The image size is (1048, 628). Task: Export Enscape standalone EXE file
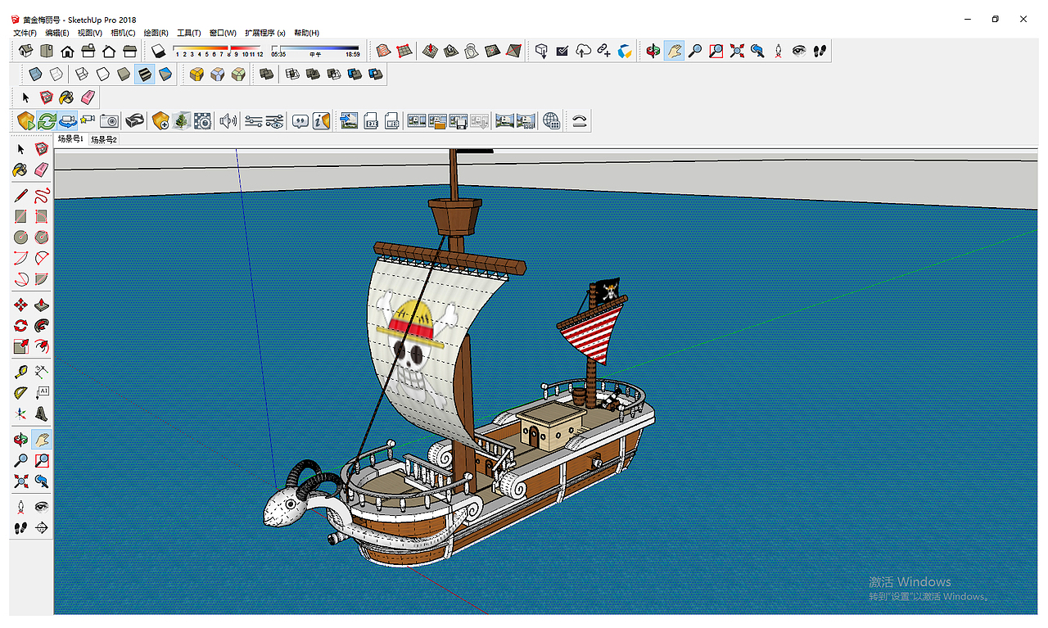[x=371, y=121]
